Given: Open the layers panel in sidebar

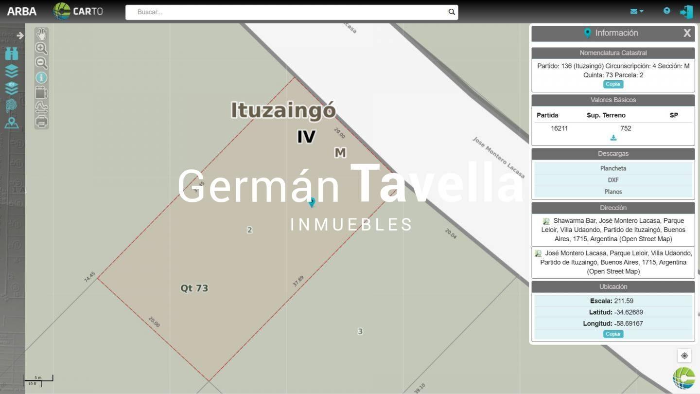Looking at the screenshot, I should pyautogui.click(x=12, y=71).
